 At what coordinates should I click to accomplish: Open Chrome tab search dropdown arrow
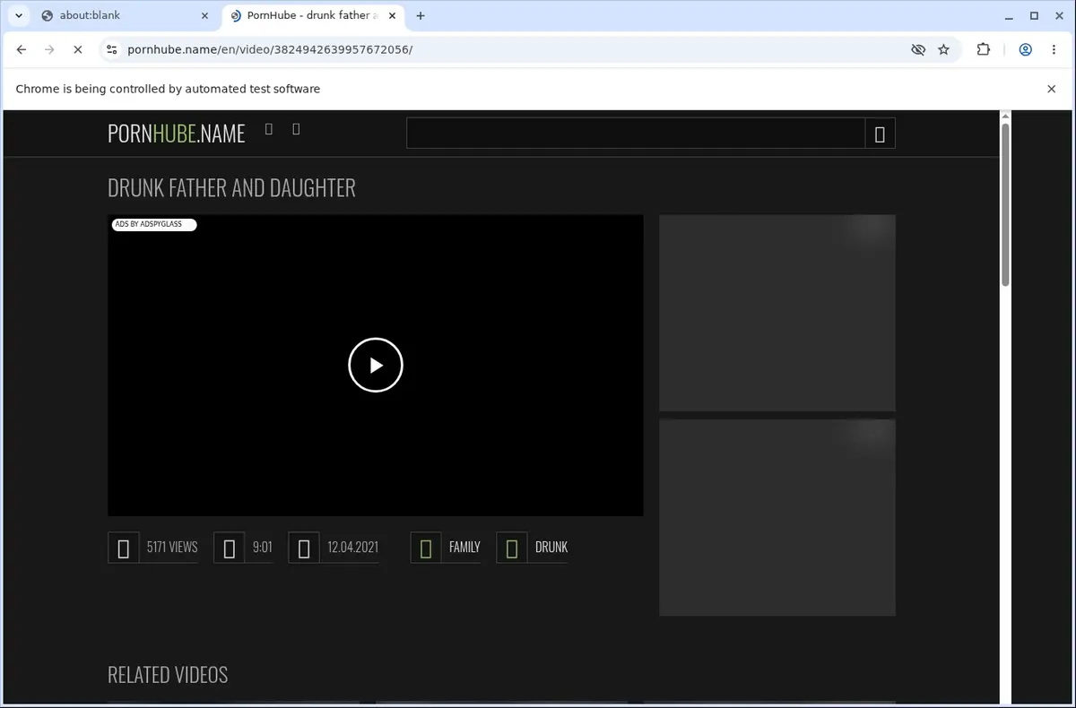19,15
